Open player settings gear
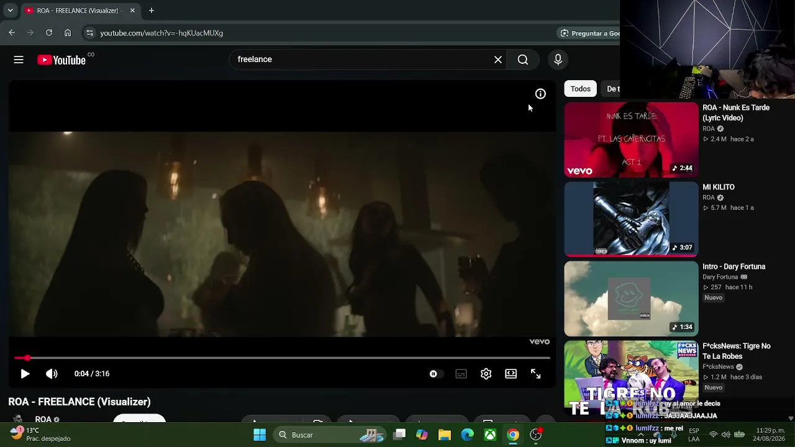The height and width of the screenshot is (447, 795). tap(486, 374)
